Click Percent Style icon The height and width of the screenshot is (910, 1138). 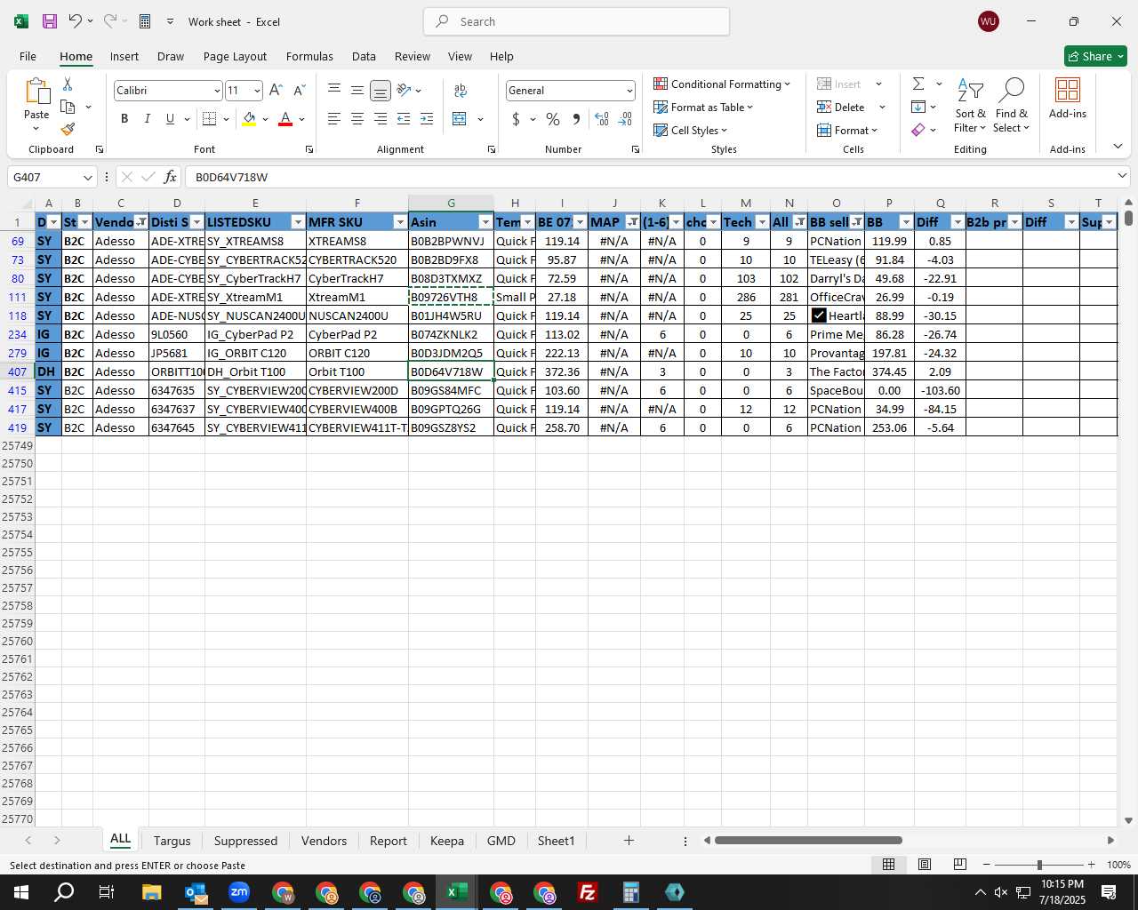click(553, 118)
